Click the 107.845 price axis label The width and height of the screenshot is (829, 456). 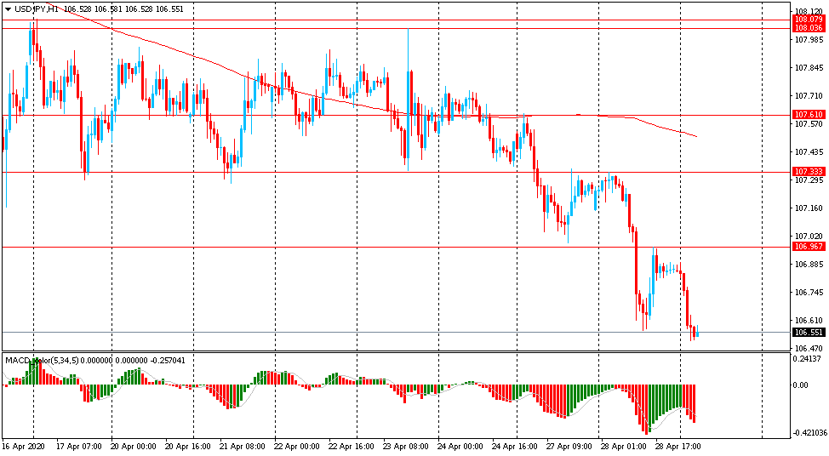[809, 67]
